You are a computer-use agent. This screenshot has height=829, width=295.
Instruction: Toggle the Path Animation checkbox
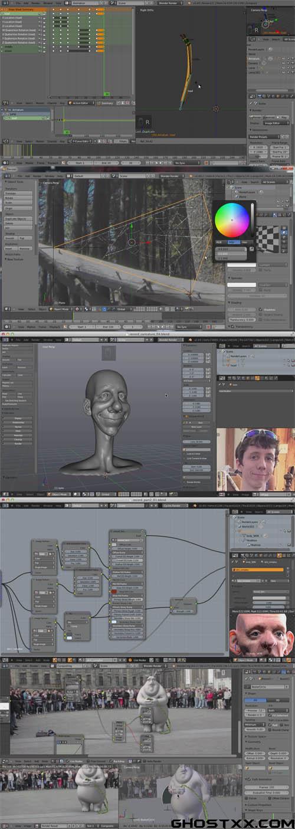248,779
